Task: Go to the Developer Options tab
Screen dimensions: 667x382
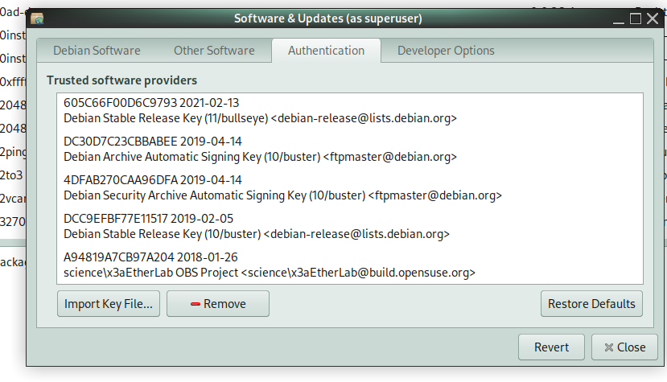Action: [x=446, y=51]
